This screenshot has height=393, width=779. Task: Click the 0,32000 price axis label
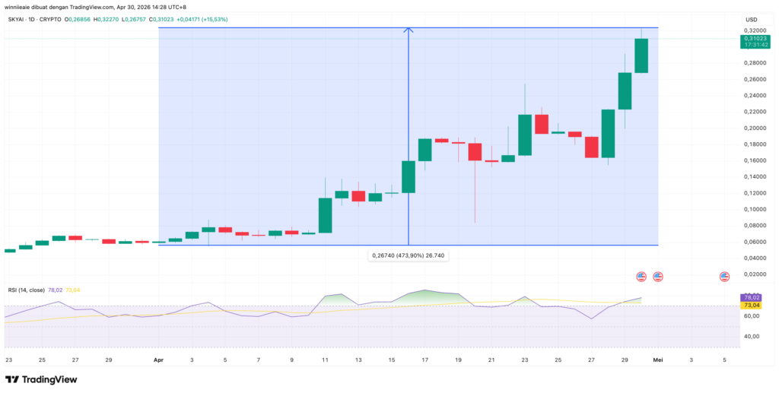pyautogui.click(x=754, y=30)
